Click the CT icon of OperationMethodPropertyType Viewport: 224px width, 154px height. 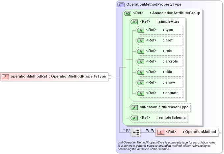121,5
